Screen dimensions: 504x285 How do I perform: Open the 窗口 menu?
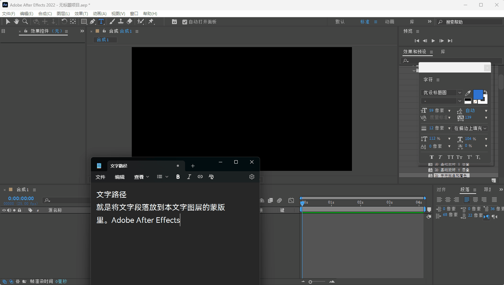(134, 13)
